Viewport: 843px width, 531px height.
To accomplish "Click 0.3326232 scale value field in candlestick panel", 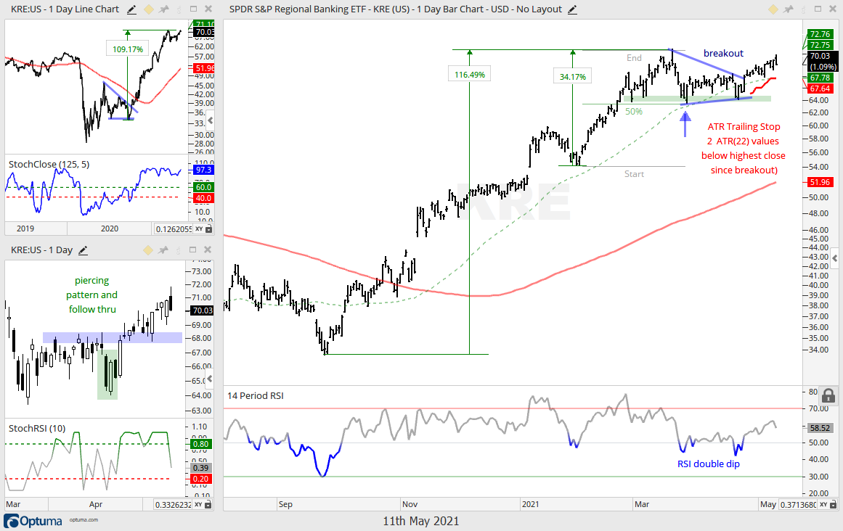I will (173, 505).
